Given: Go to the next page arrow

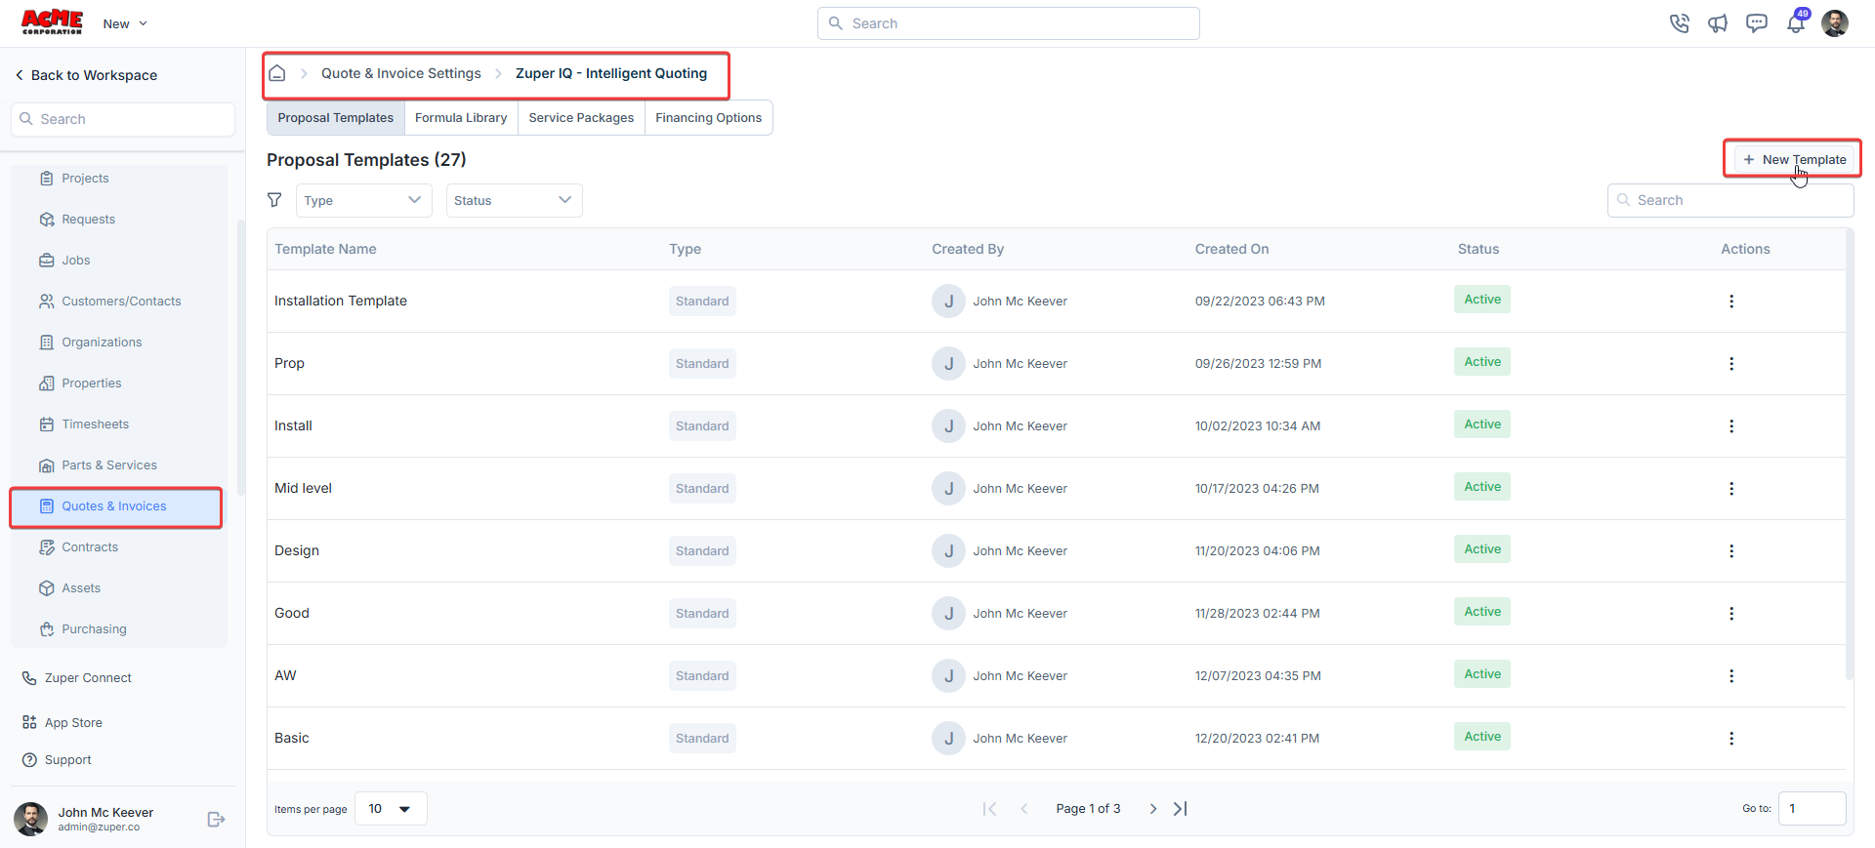Looking at the screenshot, I should click(x=1153, y=809).
